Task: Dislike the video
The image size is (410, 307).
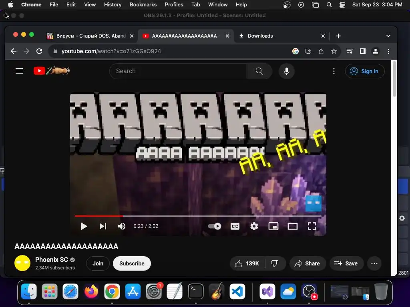Action: click(275, 263)
